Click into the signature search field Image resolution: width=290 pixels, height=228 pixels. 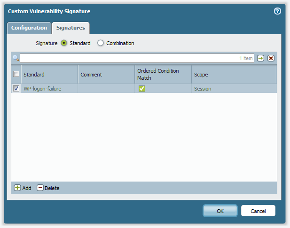(137, 58)
